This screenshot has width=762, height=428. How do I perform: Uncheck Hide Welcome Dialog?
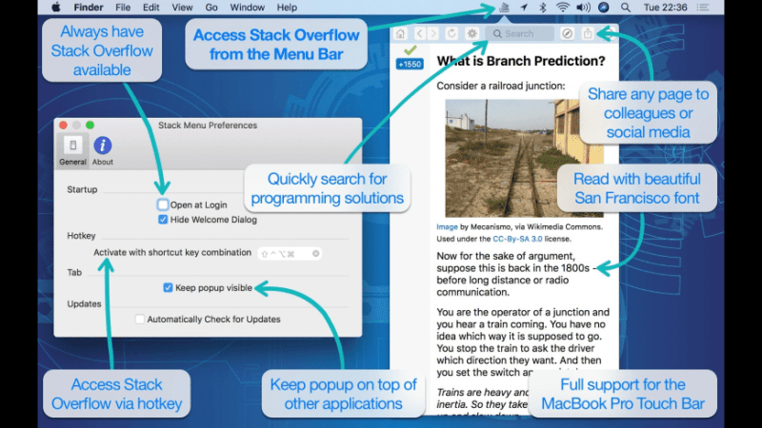point(163,220)
